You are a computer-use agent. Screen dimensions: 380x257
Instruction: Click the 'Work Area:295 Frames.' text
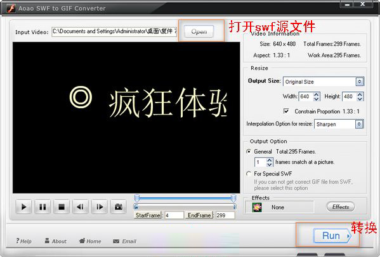(334, 55)
